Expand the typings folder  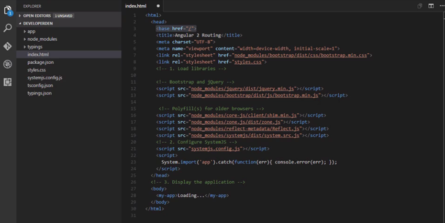coord(69,47)
